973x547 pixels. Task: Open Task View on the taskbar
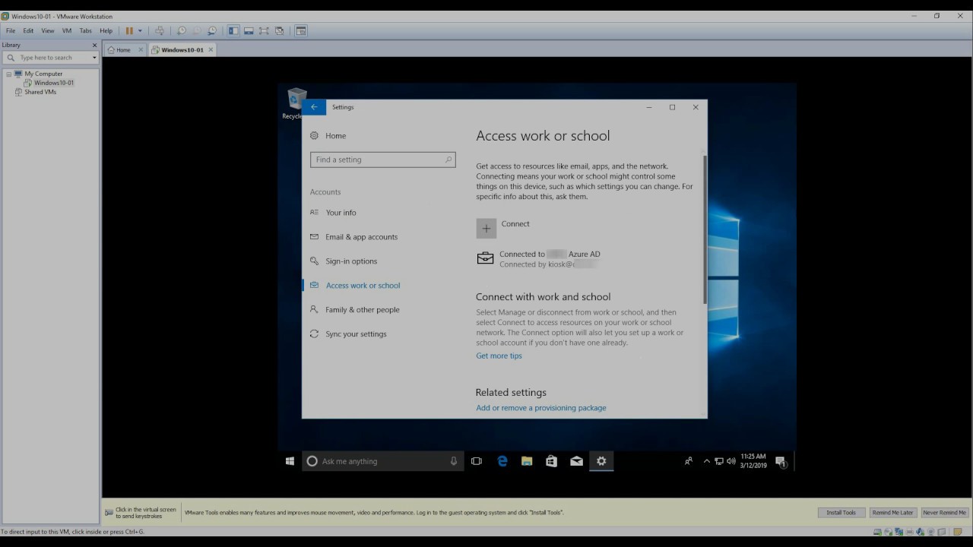coord(477,461)
